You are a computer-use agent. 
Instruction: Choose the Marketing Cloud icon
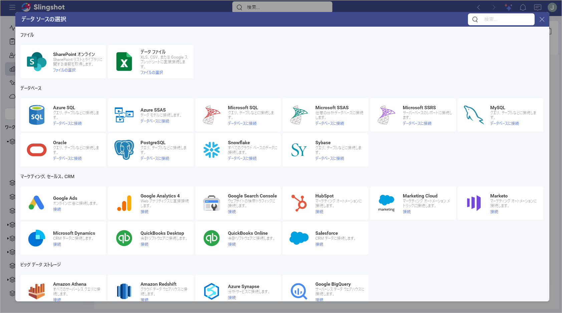click(x=386, y=203)
